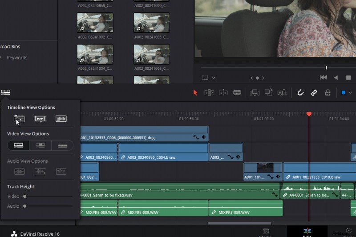
Task: Select clip A002_08240950_C004.braw on timeline
Action: (163, 152)
